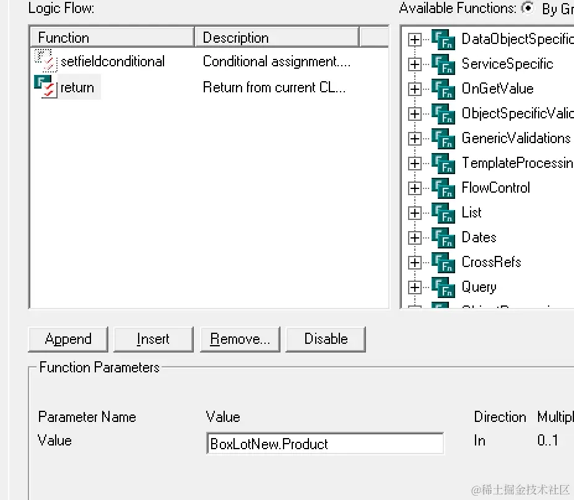This screenshot has width=574, height=500.
Task: Click the TemplateProcessing group icon
Action: (x=443, y=164)
